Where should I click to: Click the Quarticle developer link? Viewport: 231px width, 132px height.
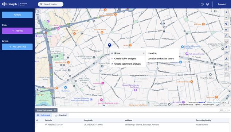[x=201, y=102]
